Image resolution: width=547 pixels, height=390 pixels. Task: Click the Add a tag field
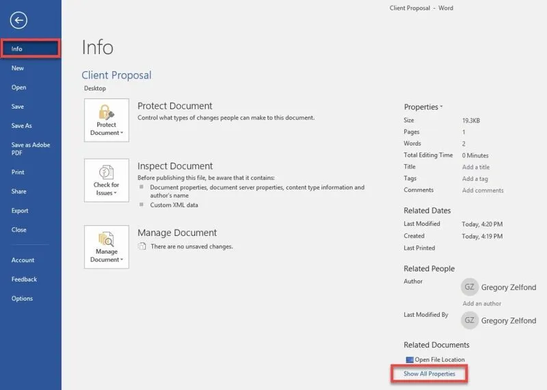click(475, 179)
